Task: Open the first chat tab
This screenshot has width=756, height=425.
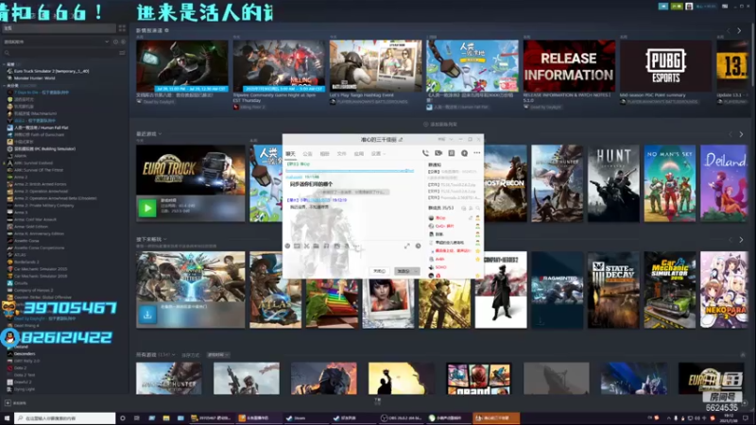Action: coord(290,154)
